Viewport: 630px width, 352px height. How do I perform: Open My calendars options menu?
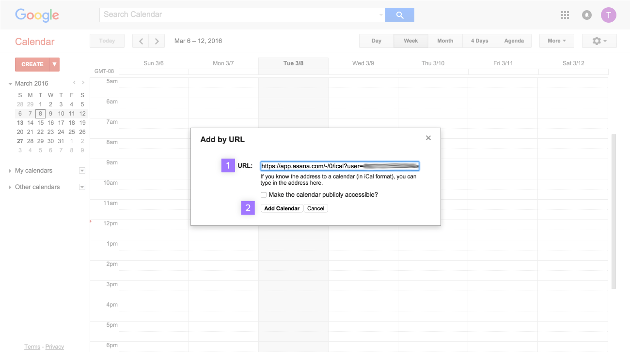click(x=82, y=171)
